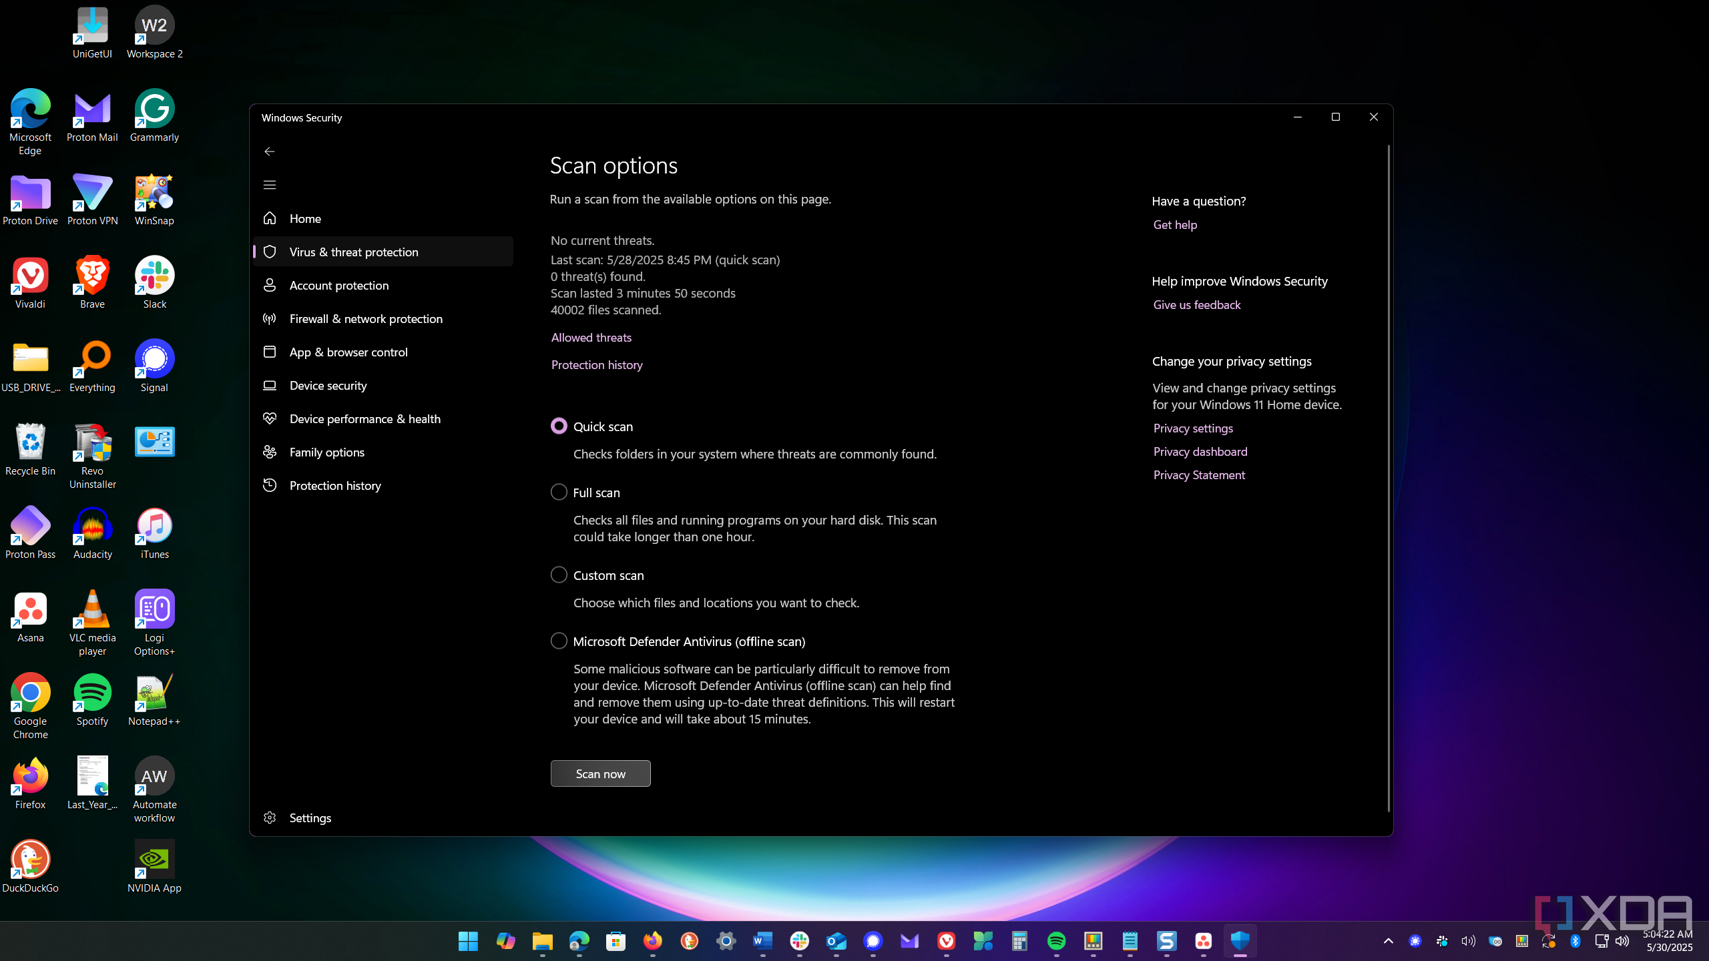This screenshot has height=961, width=1709.
Task: Click Windows Security shield in taskbar
Action: [x=1240, y=941]
